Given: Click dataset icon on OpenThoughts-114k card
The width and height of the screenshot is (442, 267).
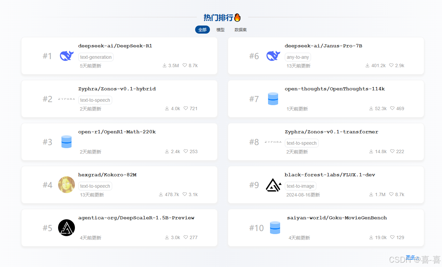Looking at the screenshot, I should [x=273, y=99].
